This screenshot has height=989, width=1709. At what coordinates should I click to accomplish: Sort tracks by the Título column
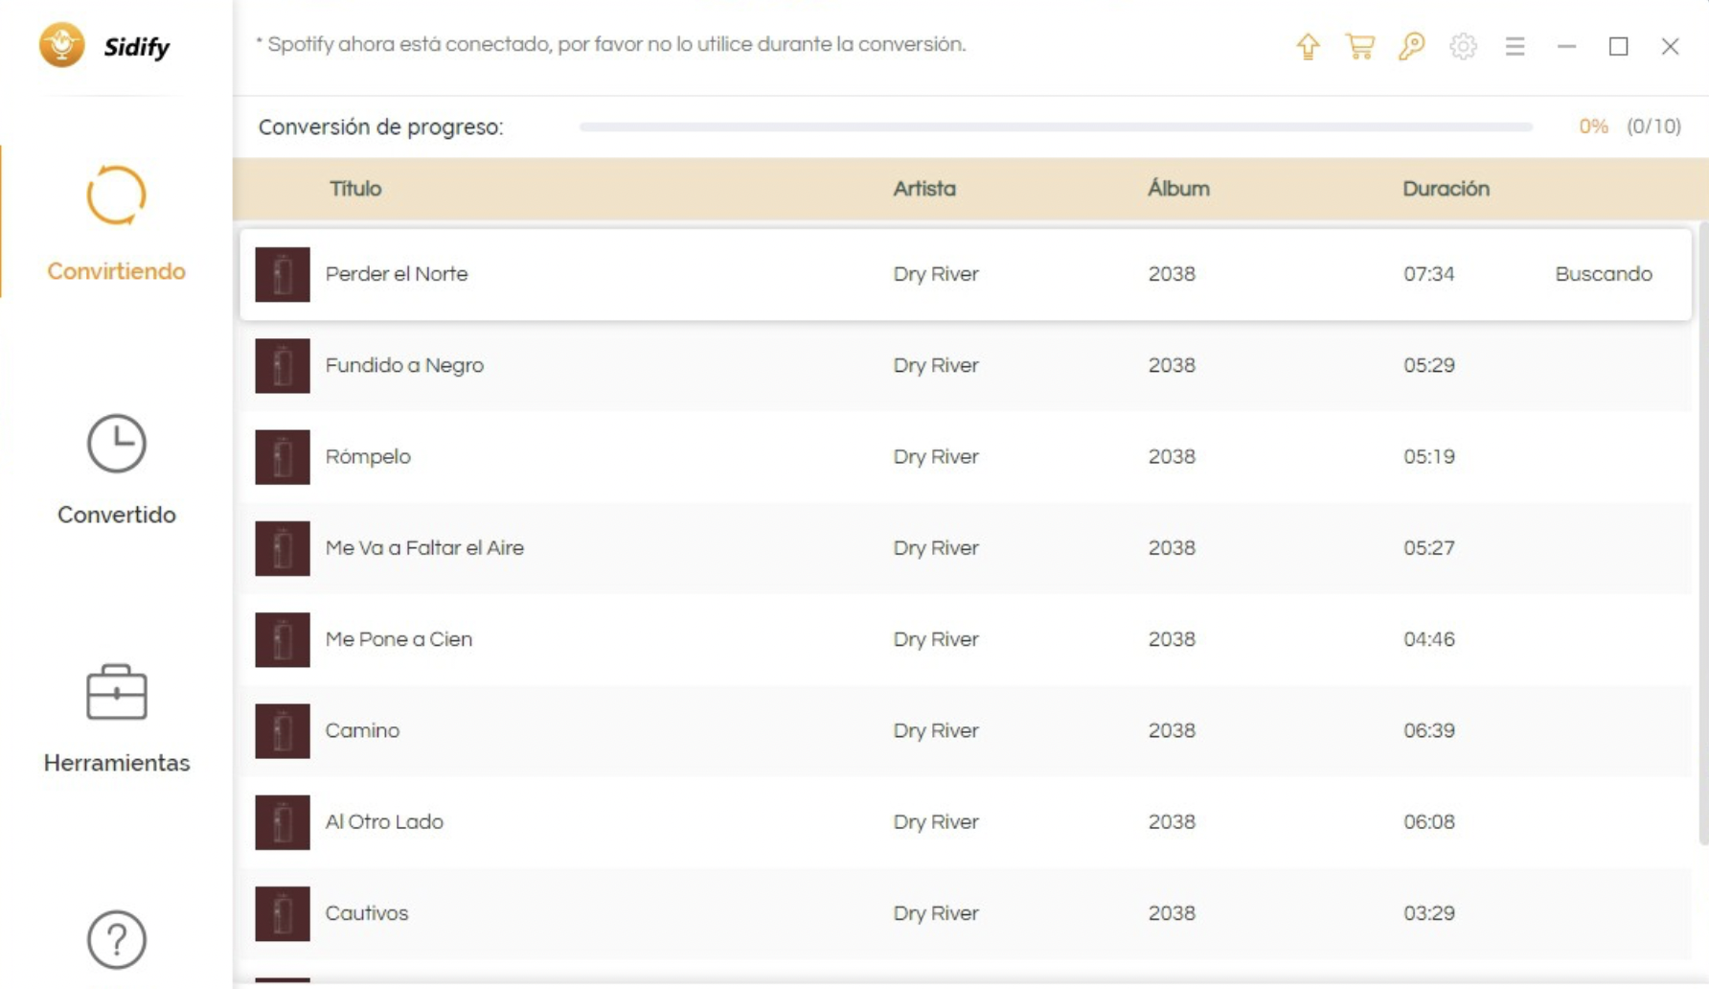point(354,188)
